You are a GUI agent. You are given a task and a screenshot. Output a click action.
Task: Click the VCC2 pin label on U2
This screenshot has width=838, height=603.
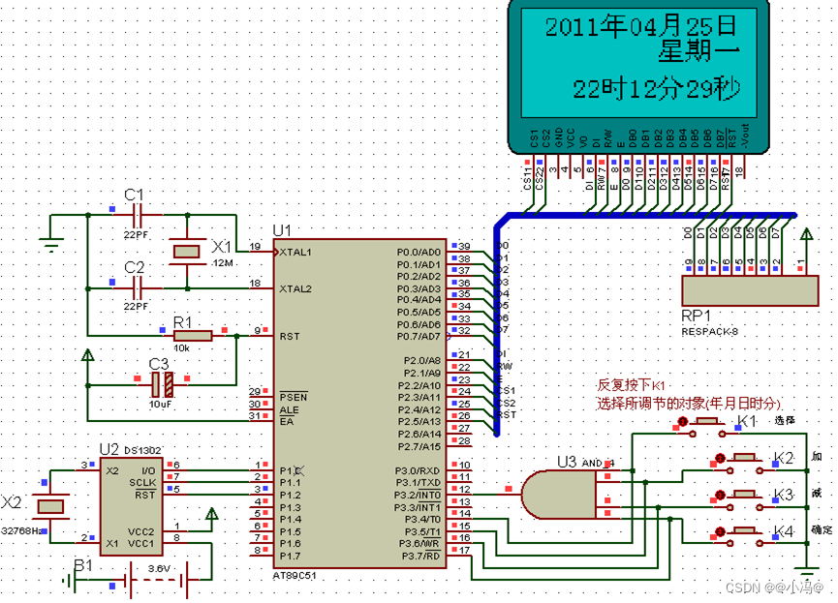pyautogui.click(x=141, y=532)
